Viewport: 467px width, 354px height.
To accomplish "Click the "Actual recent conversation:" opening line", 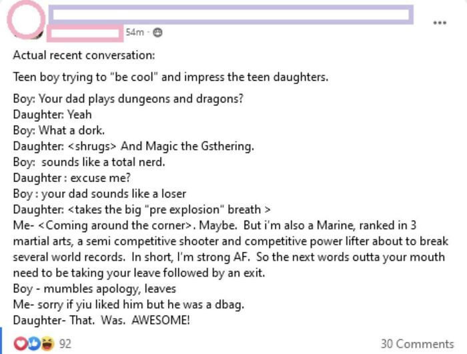I will pyautogui.click(x=83, y=55).
